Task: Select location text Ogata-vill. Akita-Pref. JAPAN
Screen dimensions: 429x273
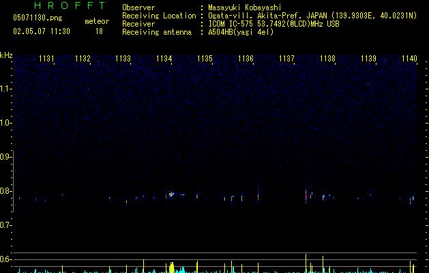Action: [x=267, y=16]
